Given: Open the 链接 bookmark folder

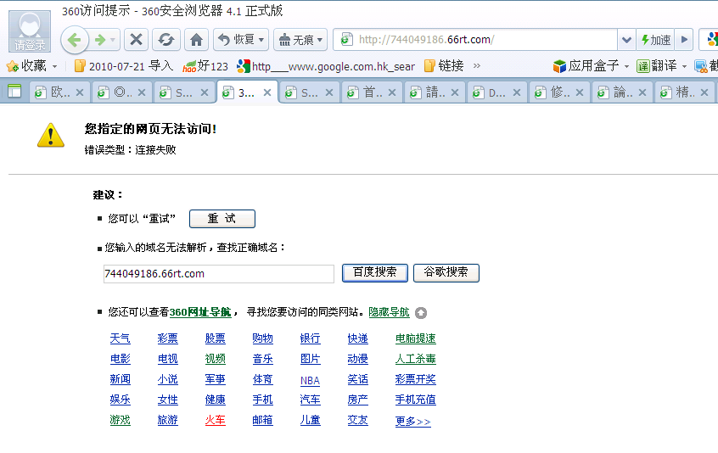Looking at the screenshot, I should (x=444, y=66).
